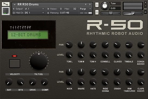Mute the instrument with M button
148x99 pixels.
97,12
